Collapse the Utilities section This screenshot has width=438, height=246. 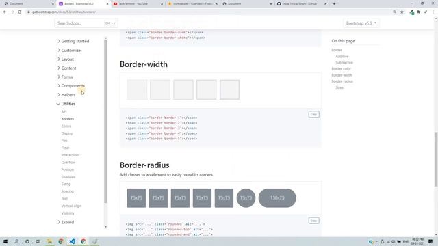click(66, 104)
